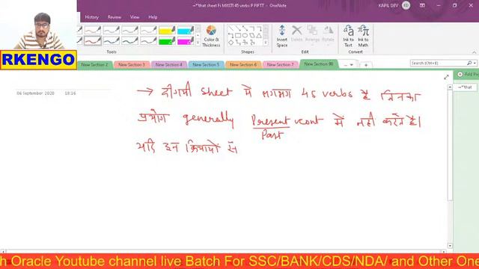
Task: Expand the Shapes gallery More arrow
Action: (266, 43)
